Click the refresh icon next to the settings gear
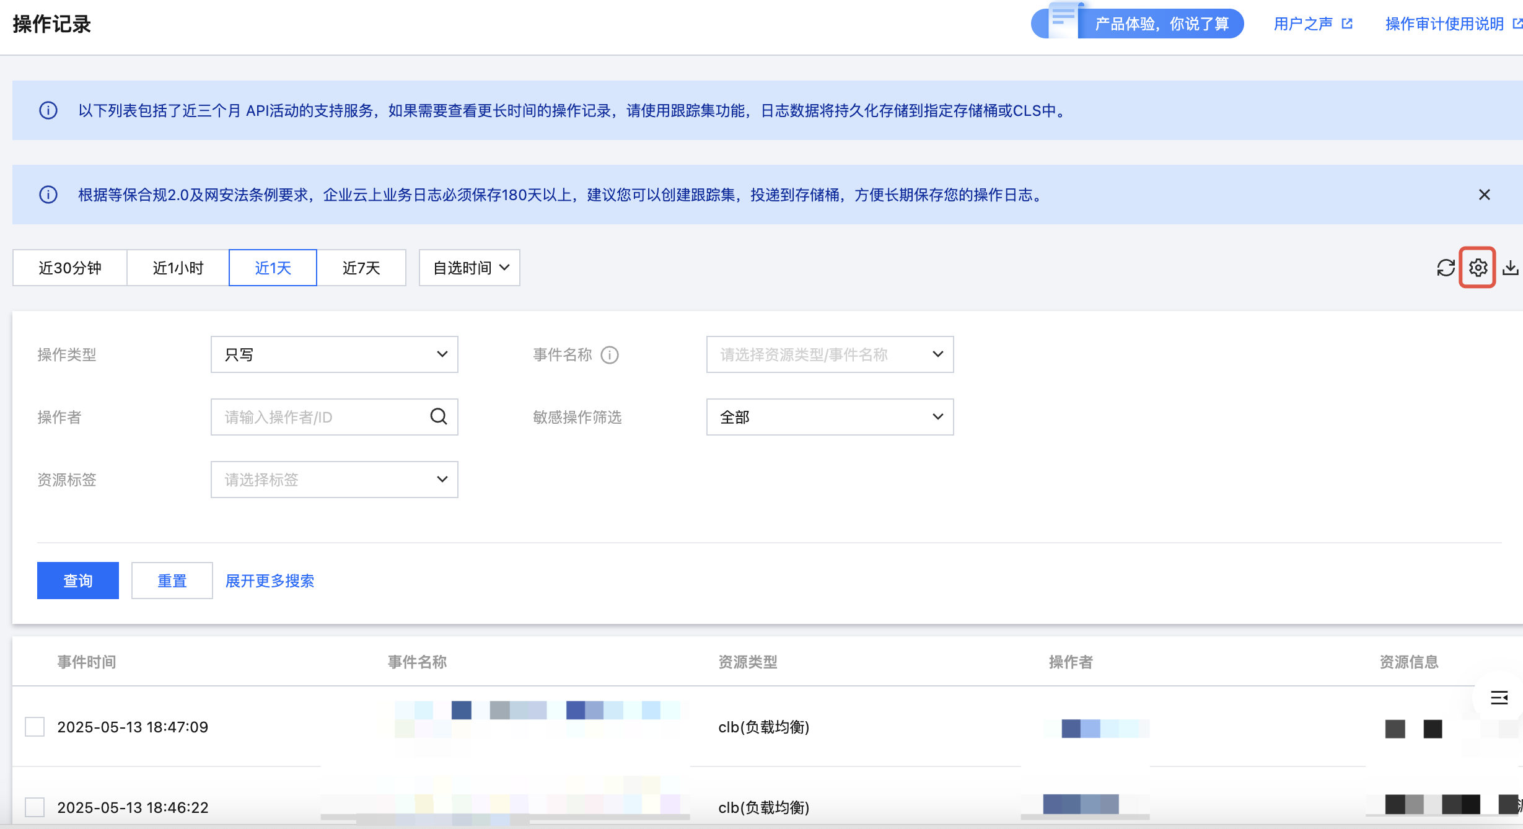The width and height of the screenshot is (1523, 829). click(1446, 268)
